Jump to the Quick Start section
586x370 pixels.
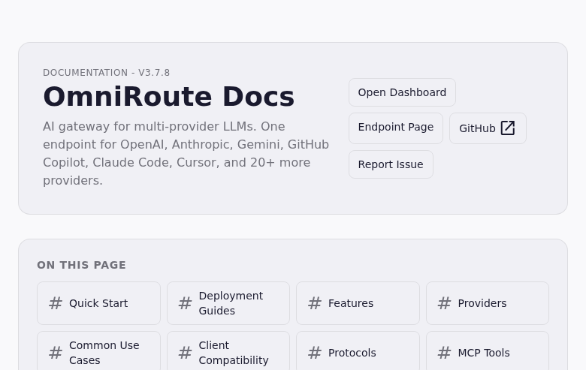[98, 303]
